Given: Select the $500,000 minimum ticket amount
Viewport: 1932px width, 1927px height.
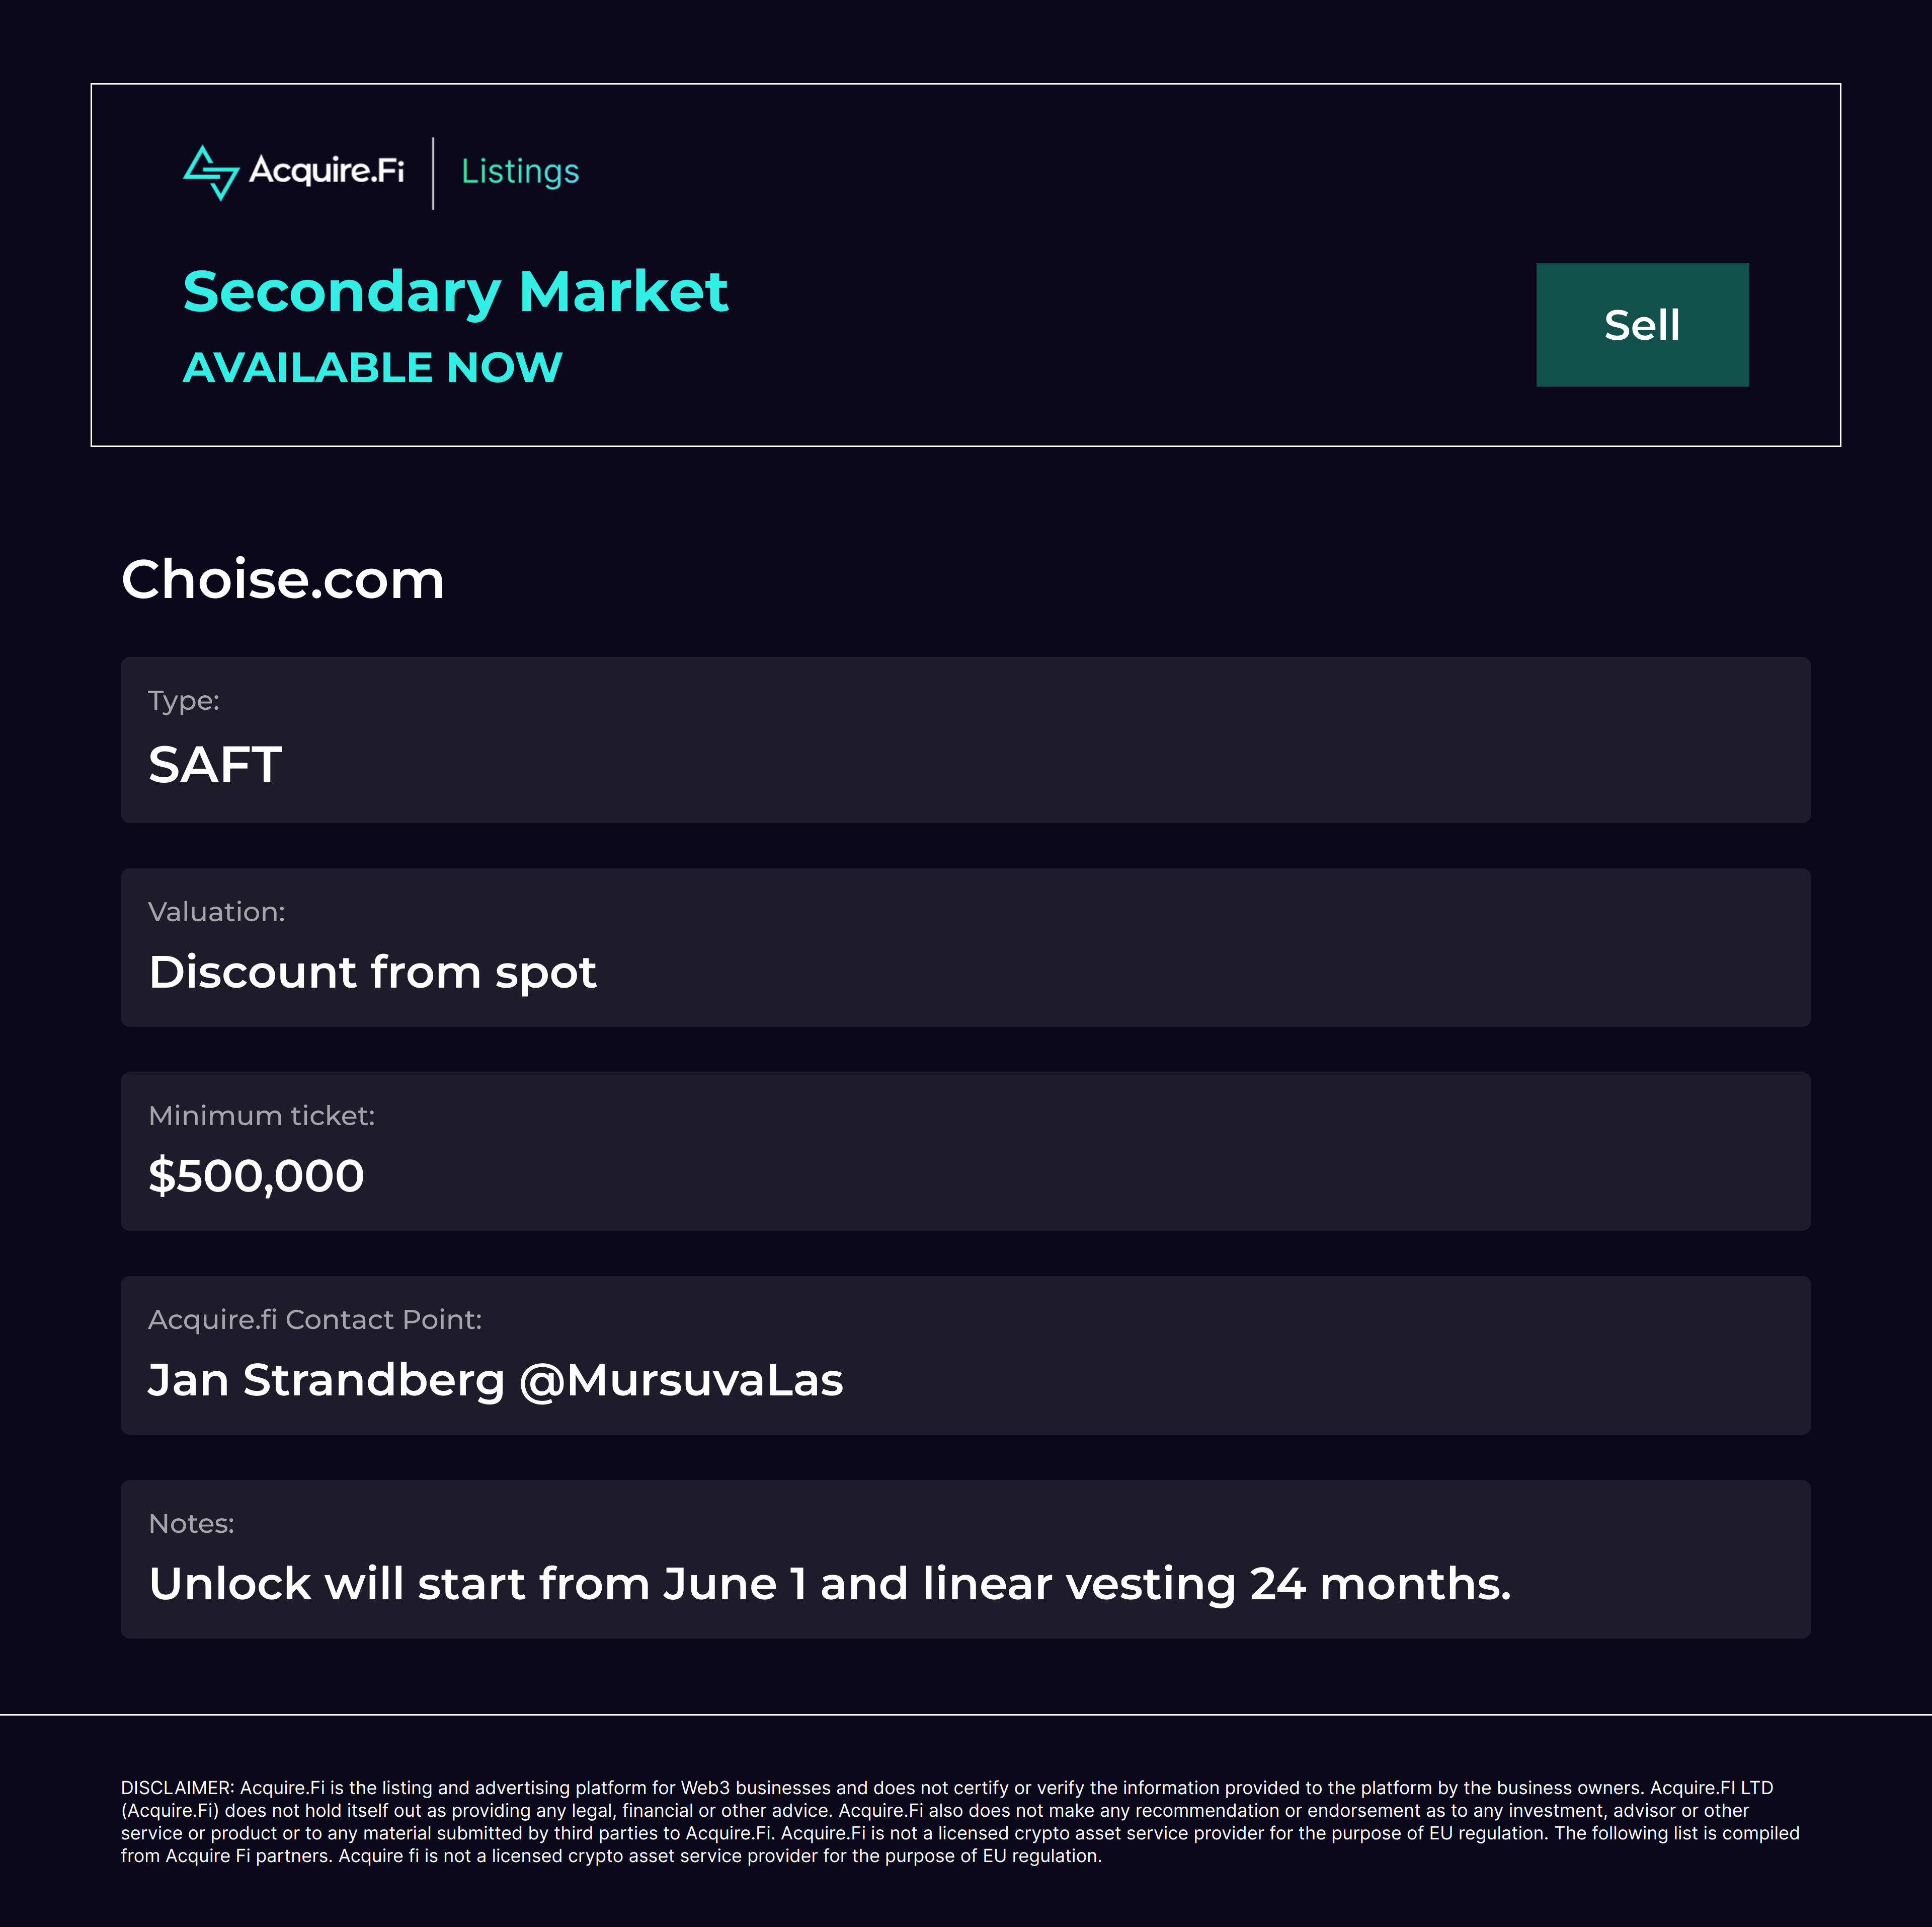Looking at the screenshot, I should pos(256,1175).
